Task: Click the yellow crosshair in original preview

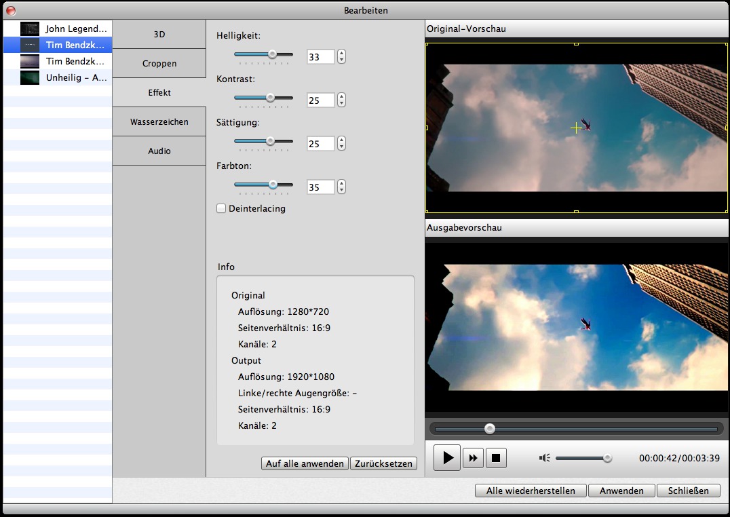Action: point(576,128)
